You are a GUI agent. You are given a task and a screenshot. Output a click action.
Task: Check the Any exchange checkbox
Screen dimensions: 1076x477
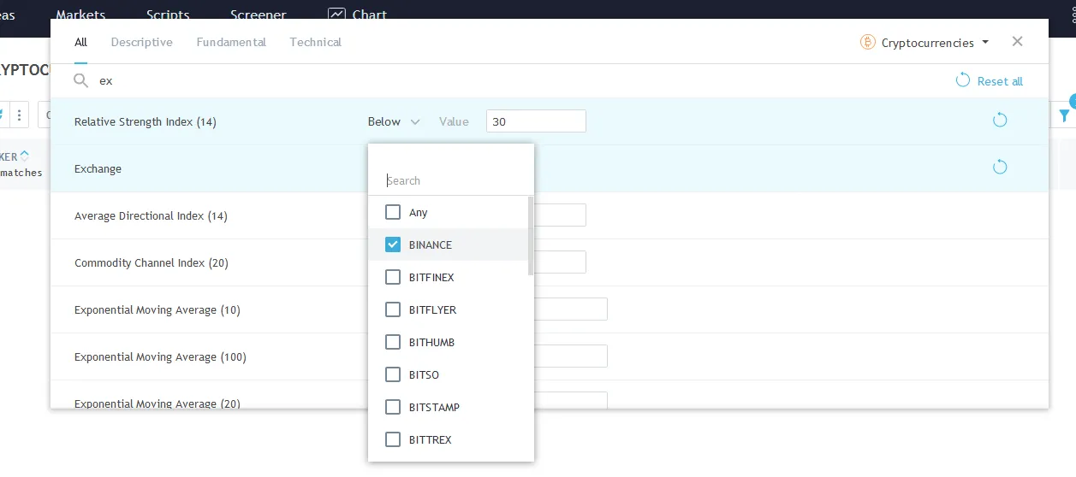pyautogui.click(x=393, y=212)
